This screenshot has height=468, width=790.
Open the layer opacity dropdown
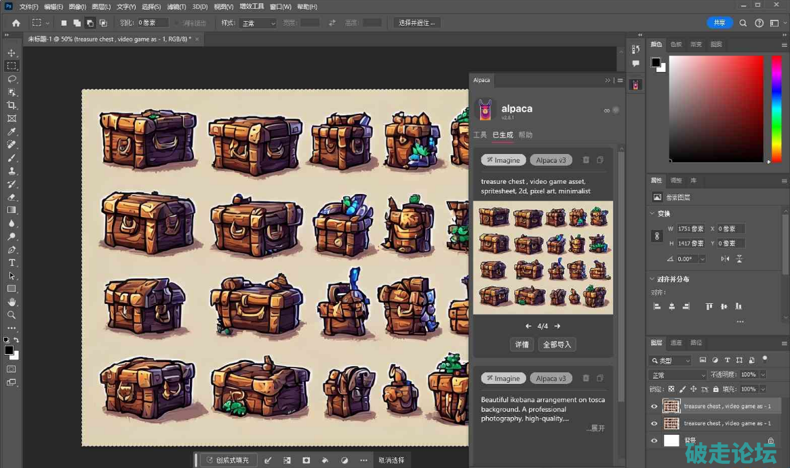point(763,375)
